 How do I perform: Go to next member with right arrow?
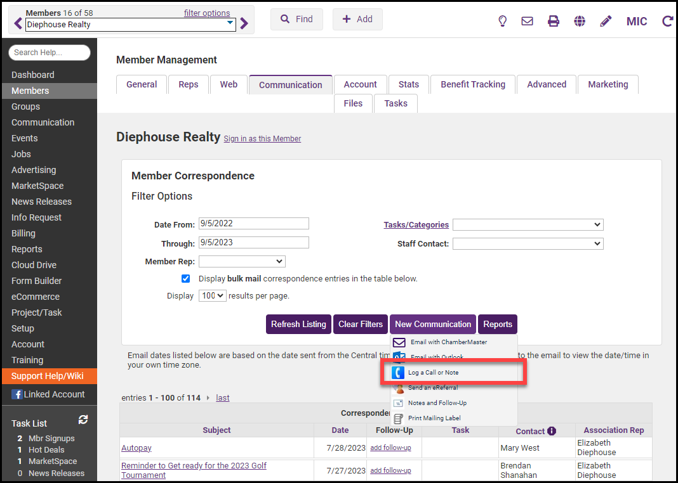point(244,24)
